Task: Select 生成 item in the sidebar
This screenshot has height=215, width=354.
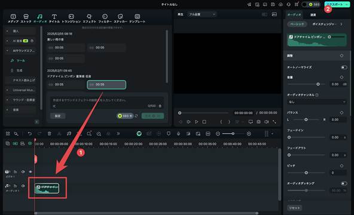Action: (x=19, y=70)
